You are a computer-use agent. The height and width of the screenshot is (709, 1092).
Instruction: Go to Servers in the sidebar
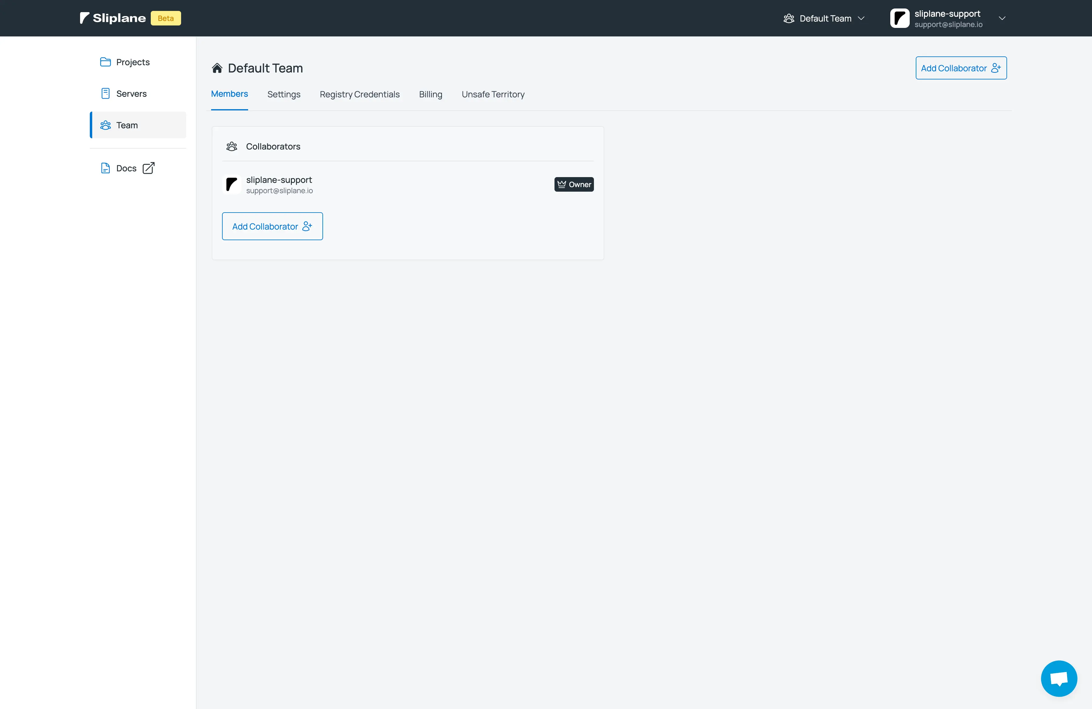coord(138,94)
